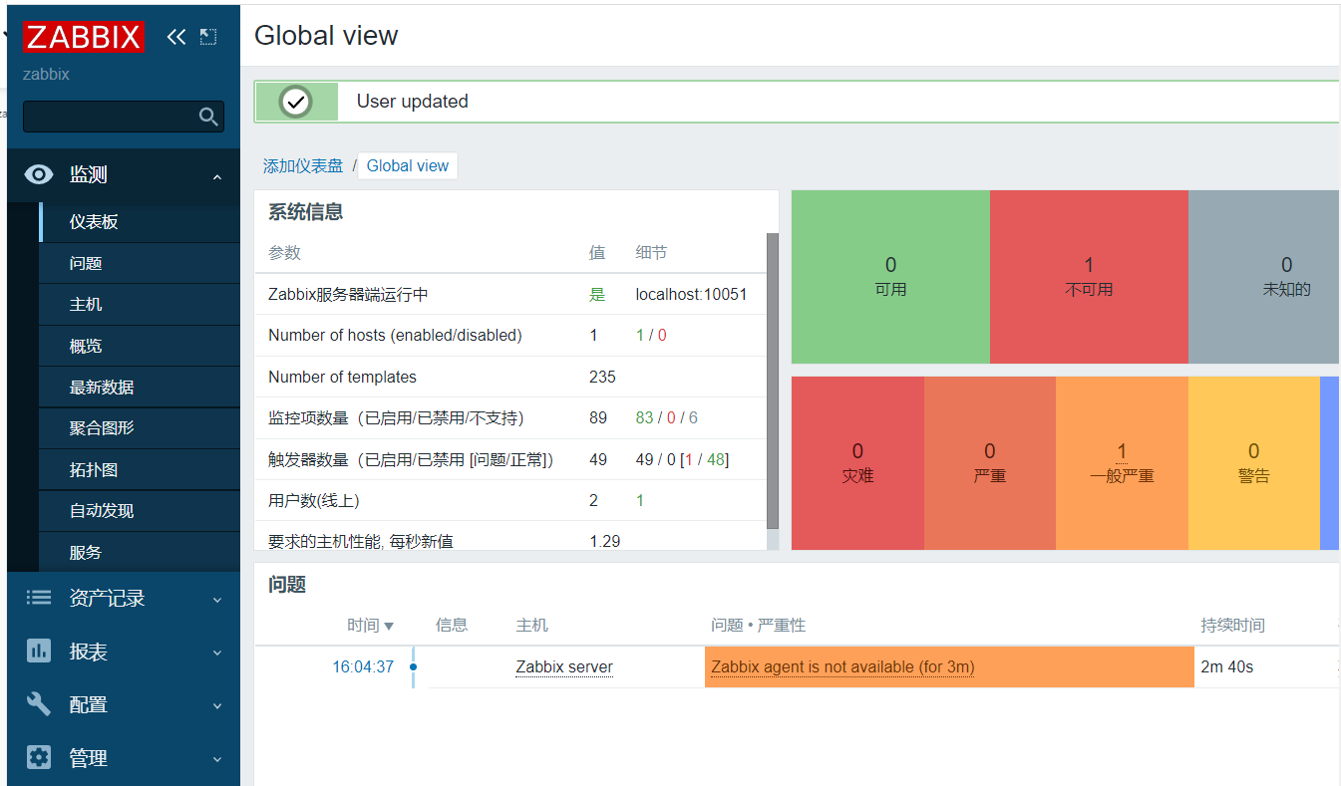Open 最新数据 in the sidebar
This screenshot has width=1341, height=786.
pos(140,387)
